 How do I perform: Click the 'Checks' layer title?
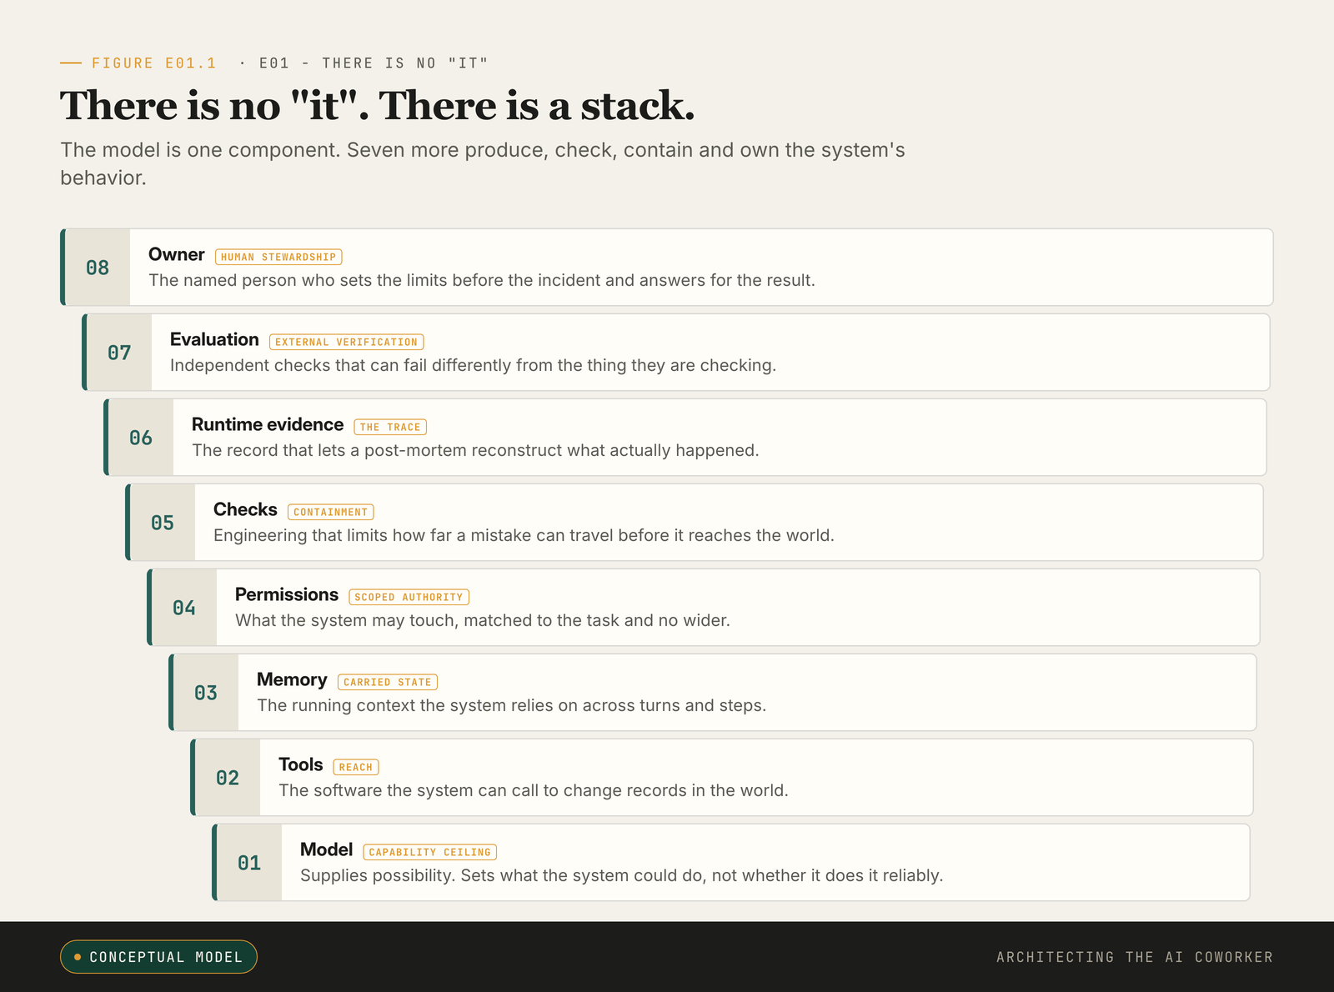click(x=245, y=509)
